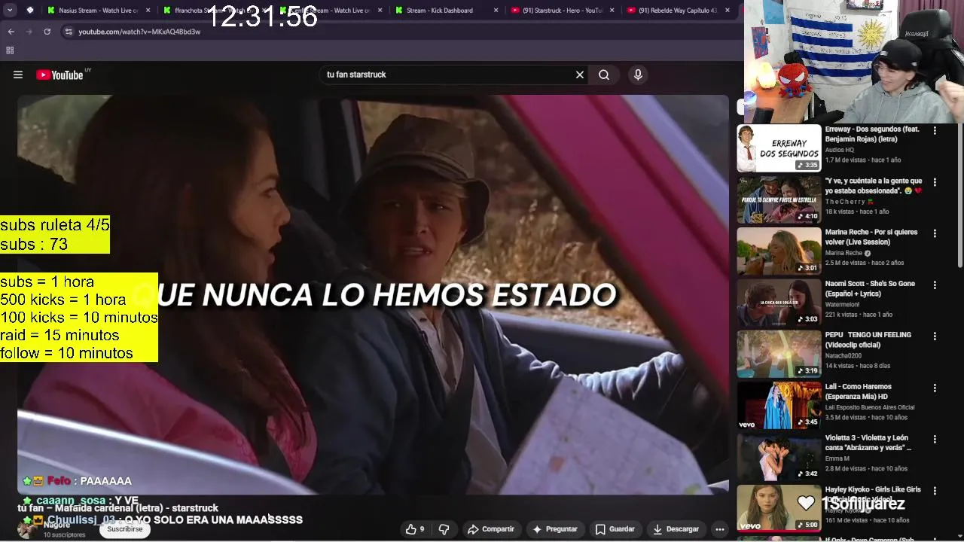Close the 'Stream - Kick Dashboard' tab
964x542 pixels.
496,11
